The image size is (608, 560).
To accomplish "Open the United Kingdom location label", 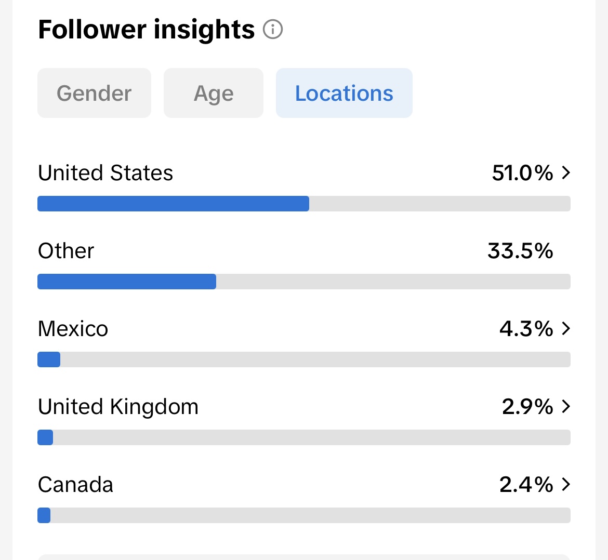I will click(118, 407).
